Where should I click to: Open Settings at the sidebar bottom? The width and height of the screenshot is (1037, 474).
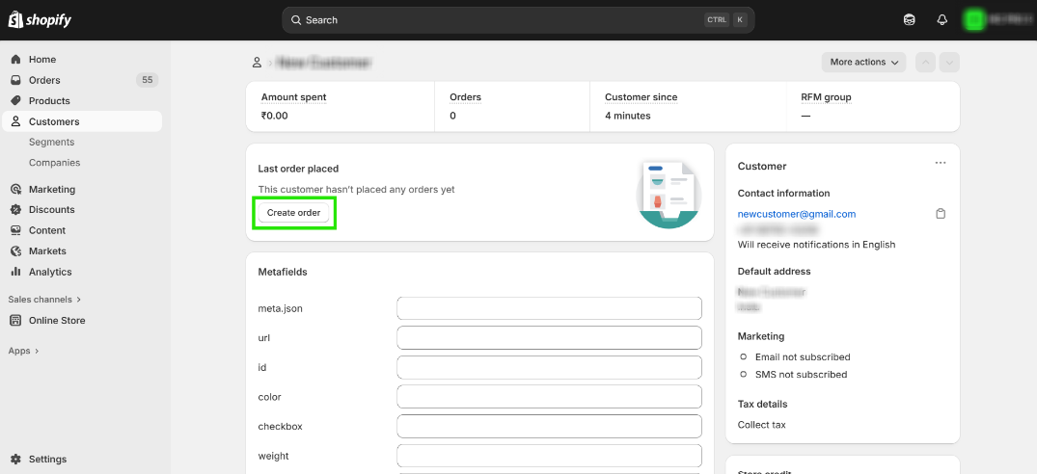click(x=47, y=460)
